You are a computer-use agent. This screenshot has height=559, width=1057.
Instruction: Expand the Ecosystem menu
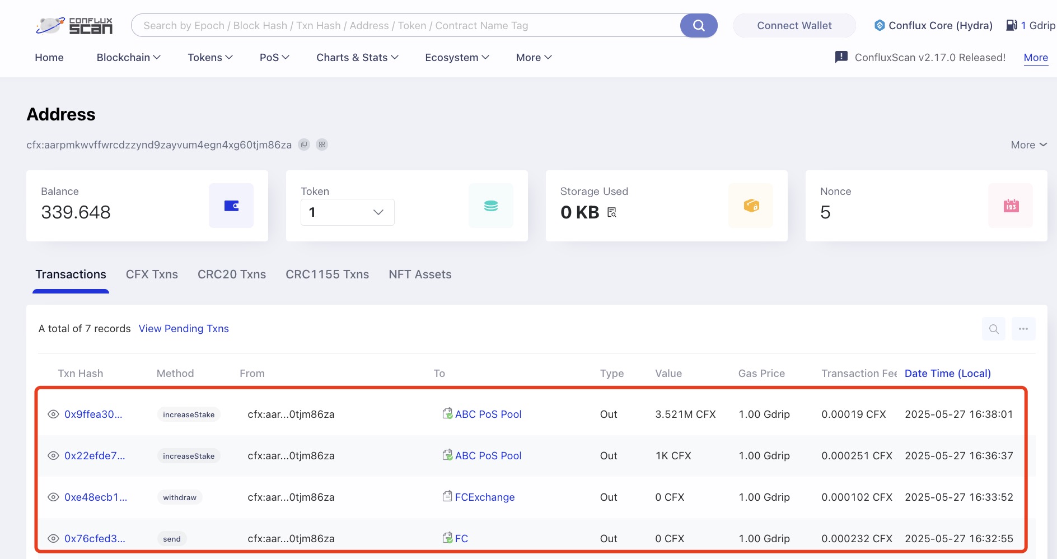457,57
